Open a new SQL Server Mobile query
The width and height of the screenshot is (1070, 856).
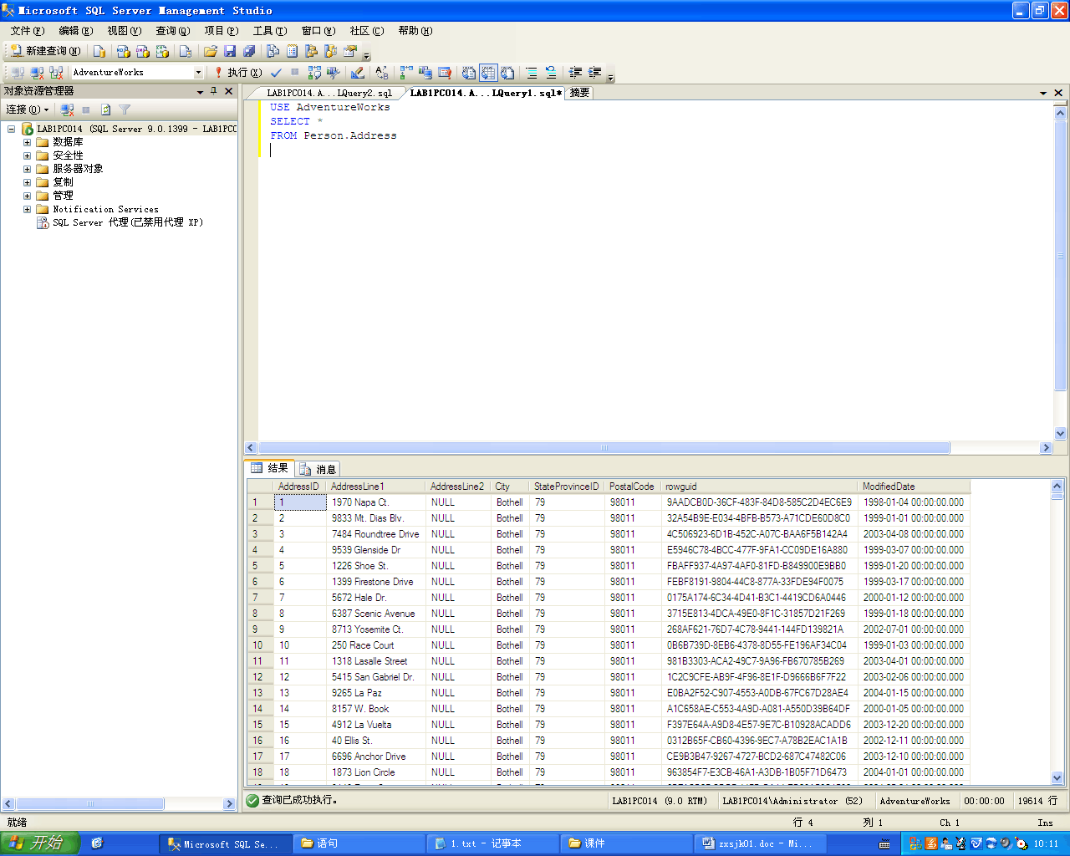[186, 51]
